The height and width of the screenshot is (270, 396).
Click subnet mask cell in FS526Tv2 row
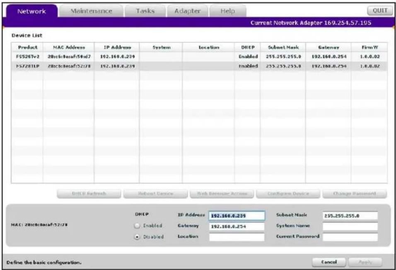(283, 57)
